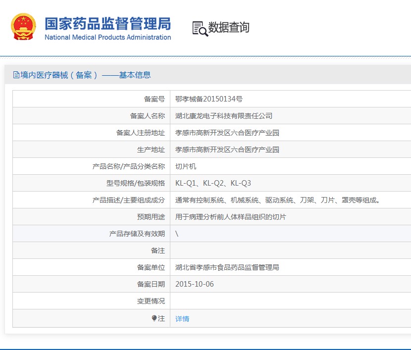The width and height of the screenshot is (411, 350).
Task: Click the 备案人名称 row label
Action: [x=147, y=116]
